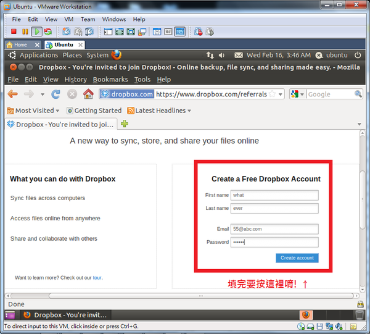Bookmark page with the star icon
370x334 pixels.
[x=272, y=94]
